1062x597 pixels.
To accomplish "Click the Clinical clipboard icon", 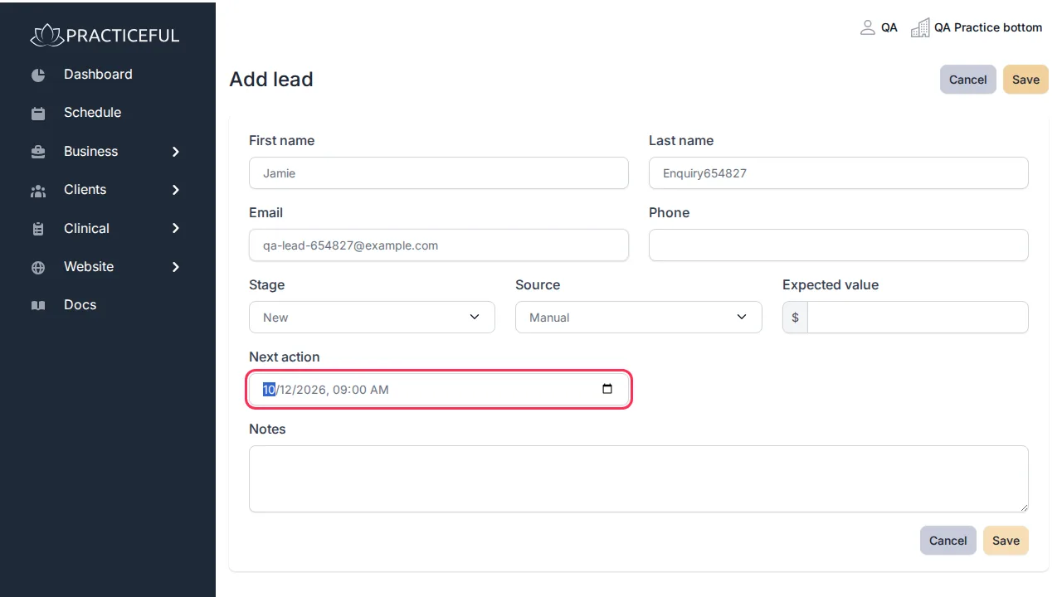I will (38, 229).
